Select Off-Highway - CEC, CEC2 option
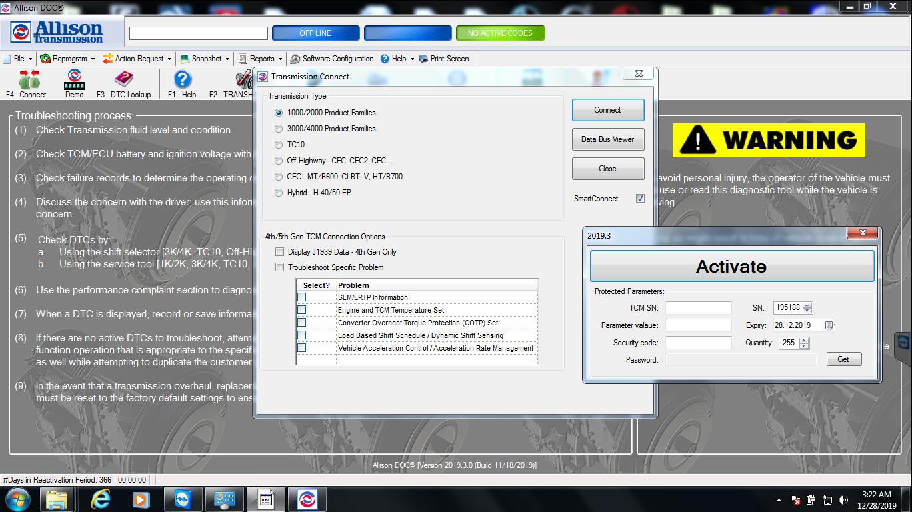Screen dimensions: 912x512 (x=279, y=161)
